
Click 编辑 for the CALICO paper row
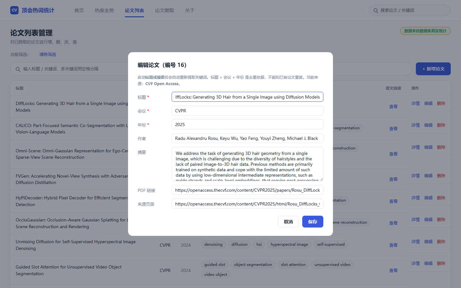tap(428, 125)
